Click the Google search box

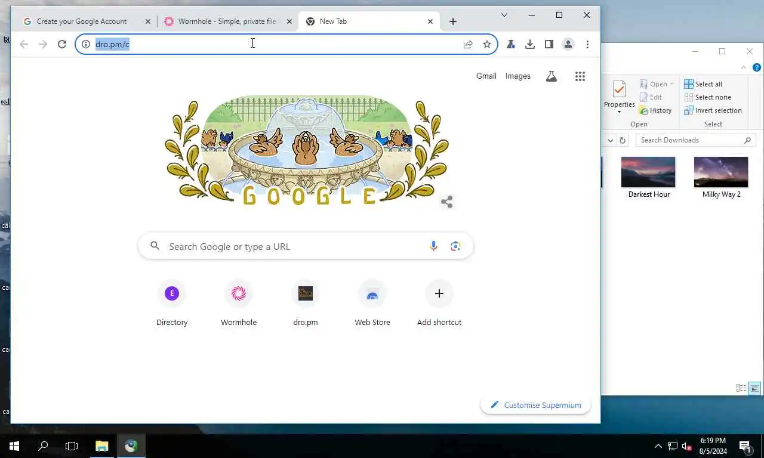(306, 246)
